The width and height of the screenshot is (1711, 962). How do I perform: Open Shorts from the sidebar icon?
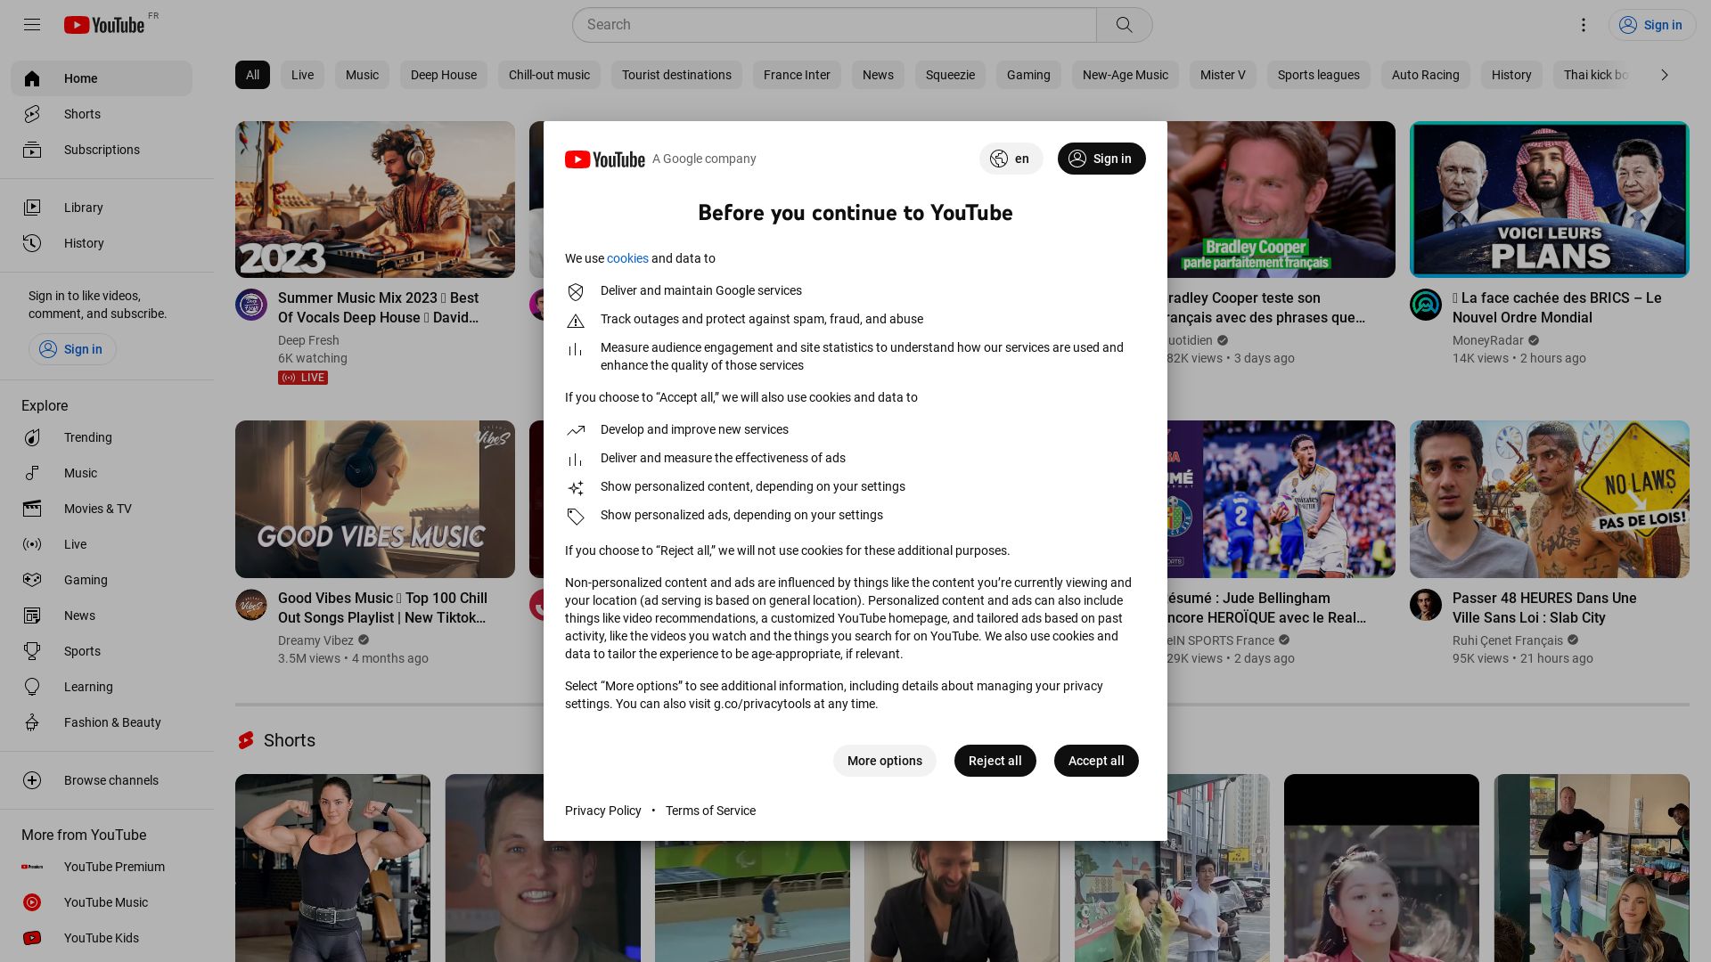pos(32,114)
